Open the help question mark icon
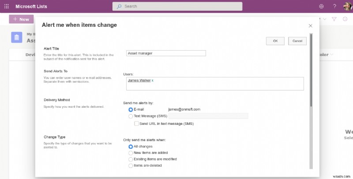The image size is (353, 179). [x=334, y=6]
